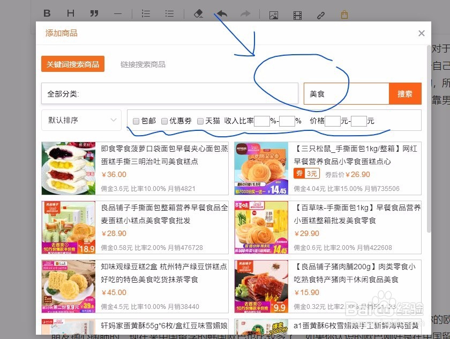Open product title 良品铺子手撕面包整箱
The height and width of the screenshot is (339, 450).
pos(164,214)
